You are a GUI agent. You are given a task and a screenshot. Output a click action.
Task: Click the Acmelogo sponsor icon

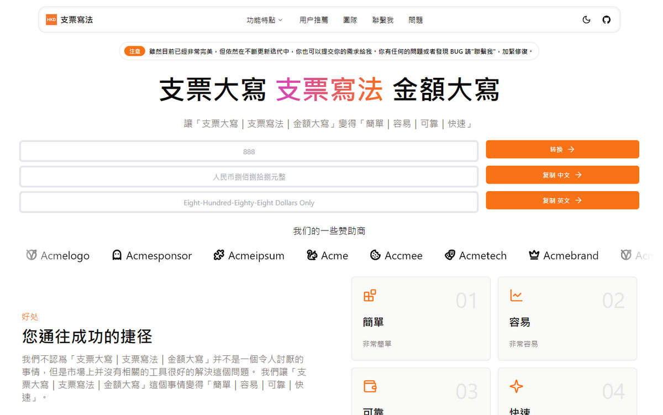(x=31, y=255)
